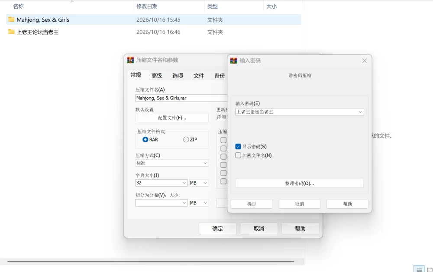Switch to the 高级 tab
Viewport: 433px width, 272px height.
click(157, 75)
